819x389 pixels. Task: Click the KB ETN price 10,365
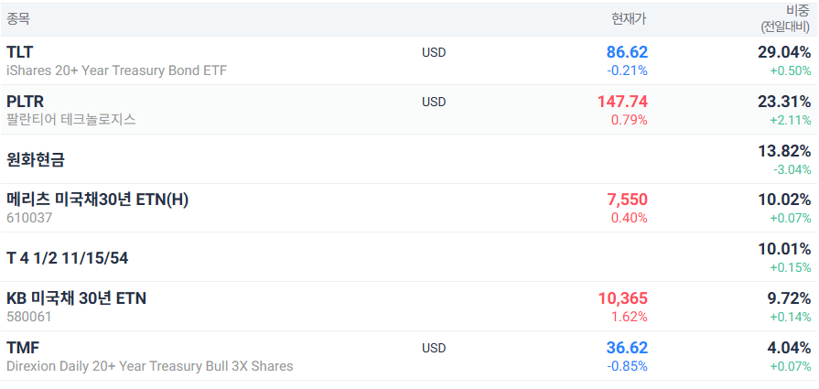623,298
